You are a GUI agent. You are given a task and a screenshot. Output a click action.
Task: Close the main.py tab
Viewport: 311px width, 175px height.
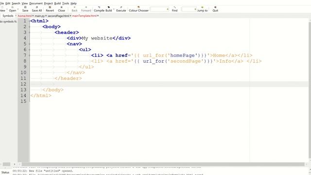46,16
